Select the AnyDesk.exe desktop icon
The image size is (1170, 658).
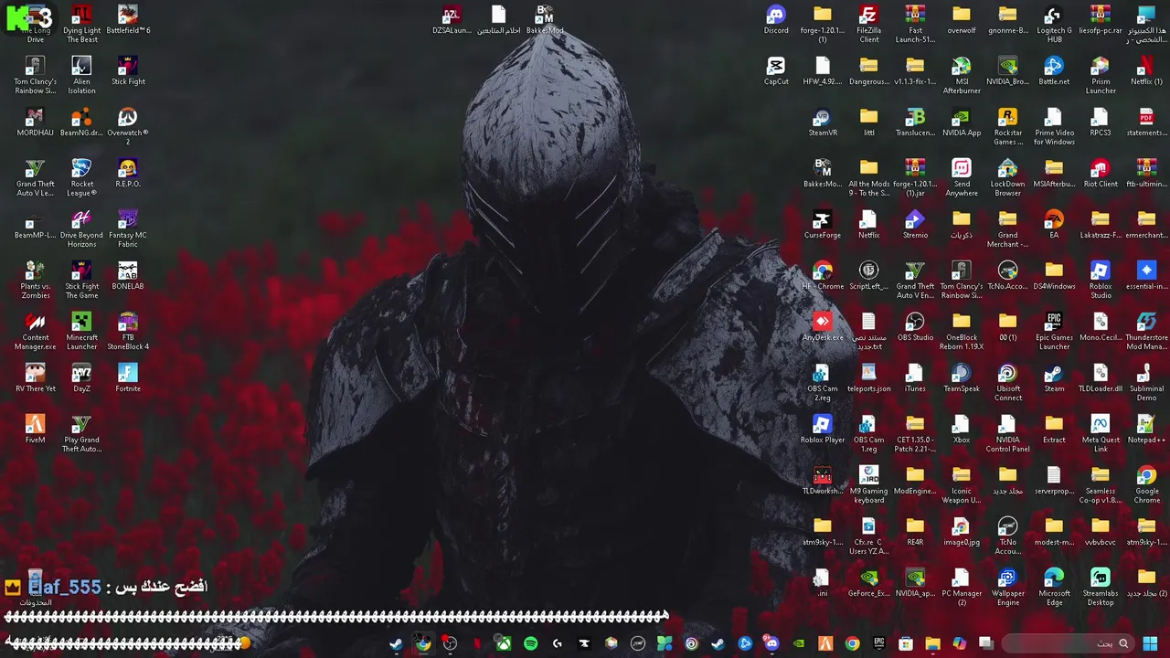822,327
